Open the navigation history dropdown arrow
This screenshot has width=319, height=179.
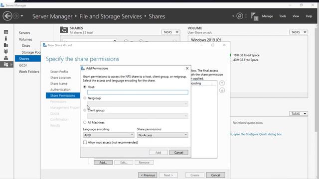coord(22,16)
